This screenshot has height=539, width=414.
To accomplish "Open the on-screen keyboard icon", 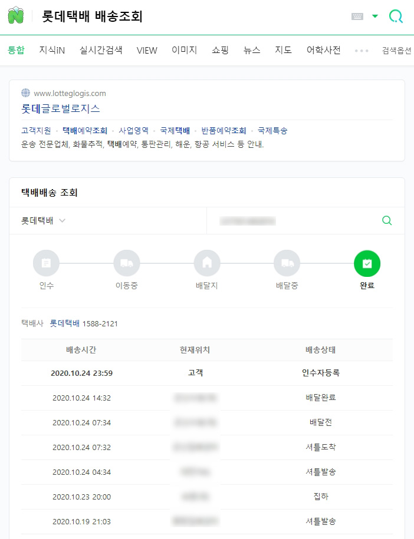I will click(x=357, y=16).
